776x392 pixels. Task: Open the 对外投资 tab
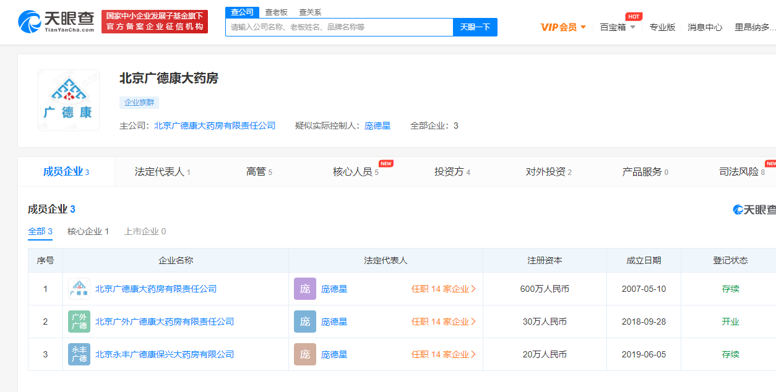click(548, 172)
